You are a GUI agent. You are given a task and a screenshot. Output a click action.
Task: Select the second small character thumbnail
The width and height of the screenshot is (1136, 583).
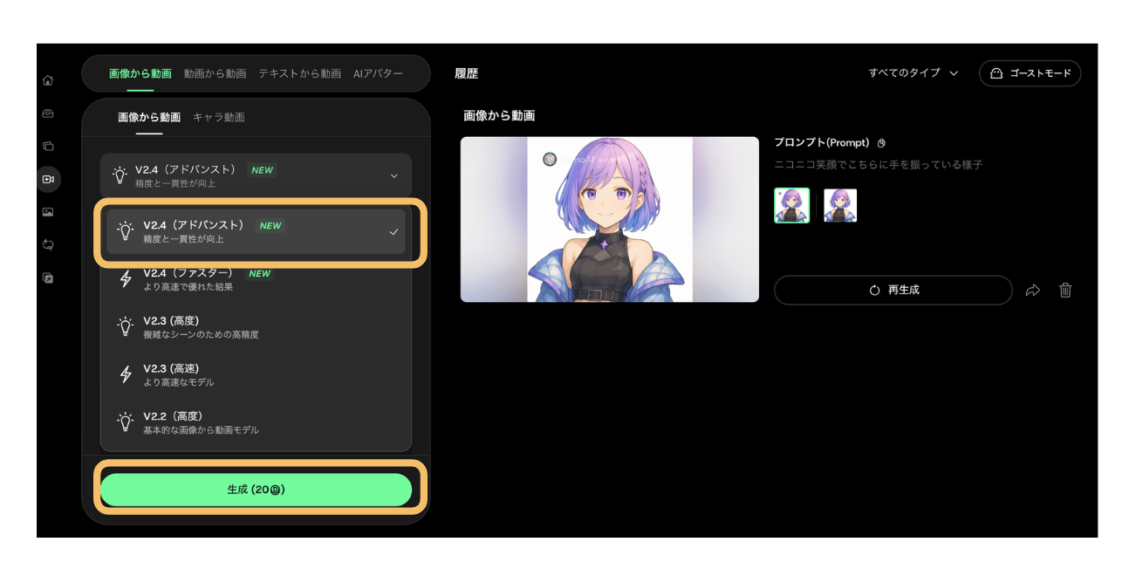click(840, 205)
